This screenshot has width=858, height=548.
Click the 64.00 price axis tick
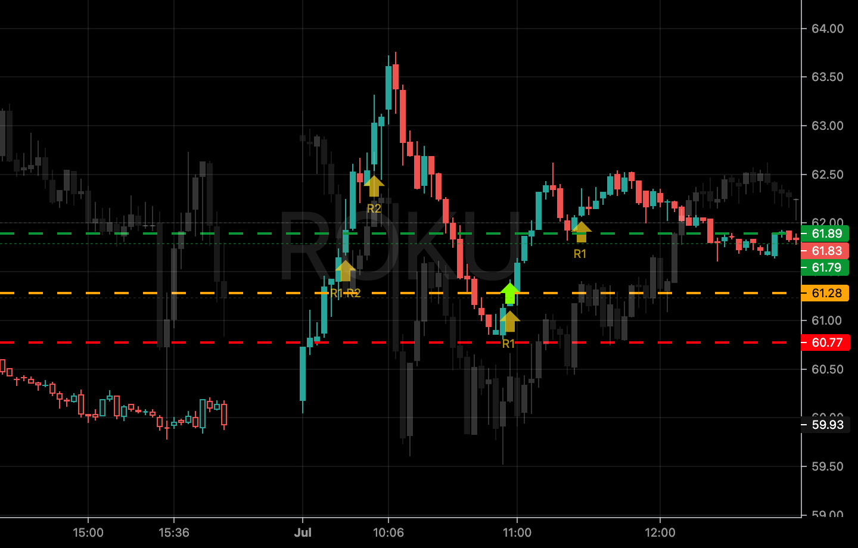tap(827, 29)
